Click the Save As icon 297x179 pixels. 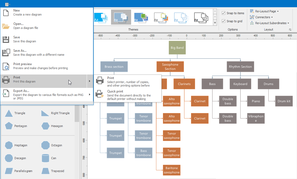point(6,53)
